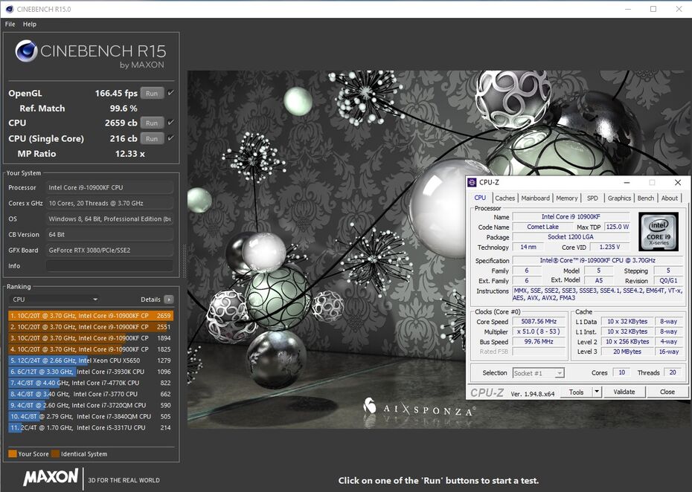The height and width of the screenshot is (492, 692).
Task: Toggle the OpenGL test checkbox
Action: click(170, 93)
